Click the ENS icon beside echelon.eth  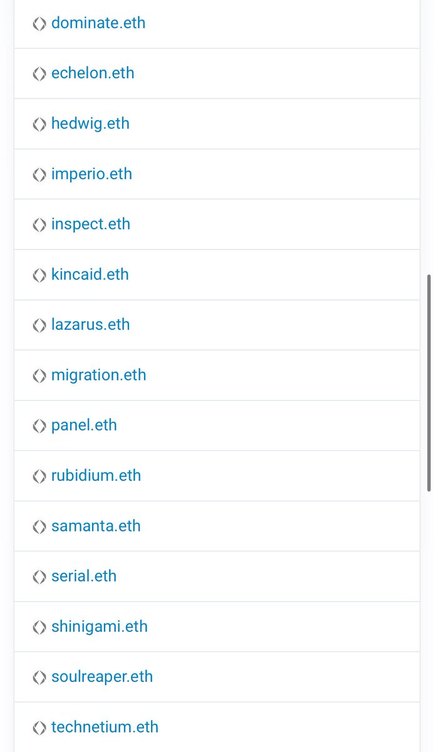(x=39, y=74)
